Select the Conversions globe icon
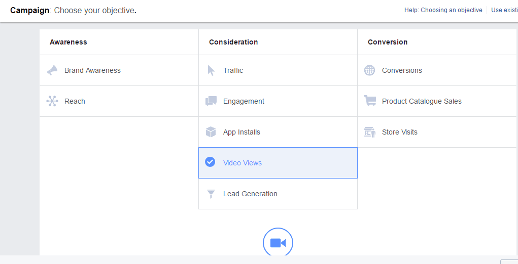 (x=370, y=70)
